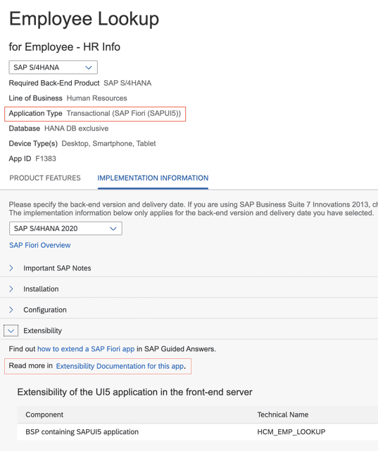
Task: Click the Installation section label
Action: coord(41,289)
